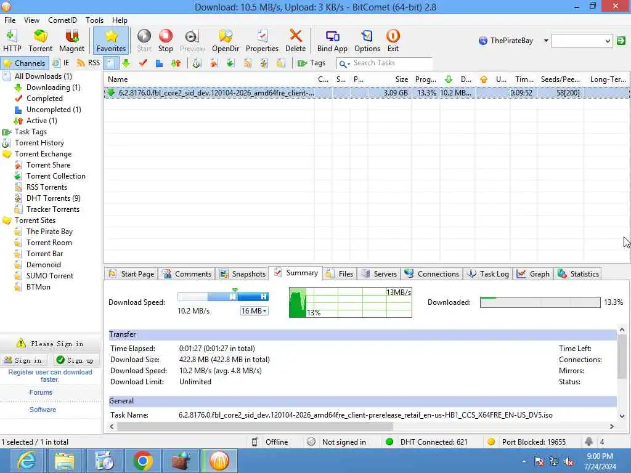The height and width of the screenshot is (473, 631).
Task: Delete the selected task
Action: pos(295,41)
